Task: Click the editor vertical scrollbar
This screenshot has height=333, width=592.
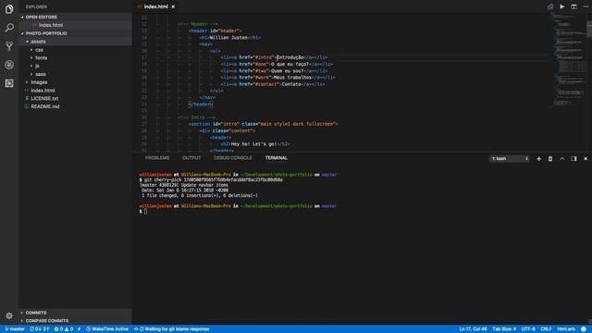Action: coord(589,29)
